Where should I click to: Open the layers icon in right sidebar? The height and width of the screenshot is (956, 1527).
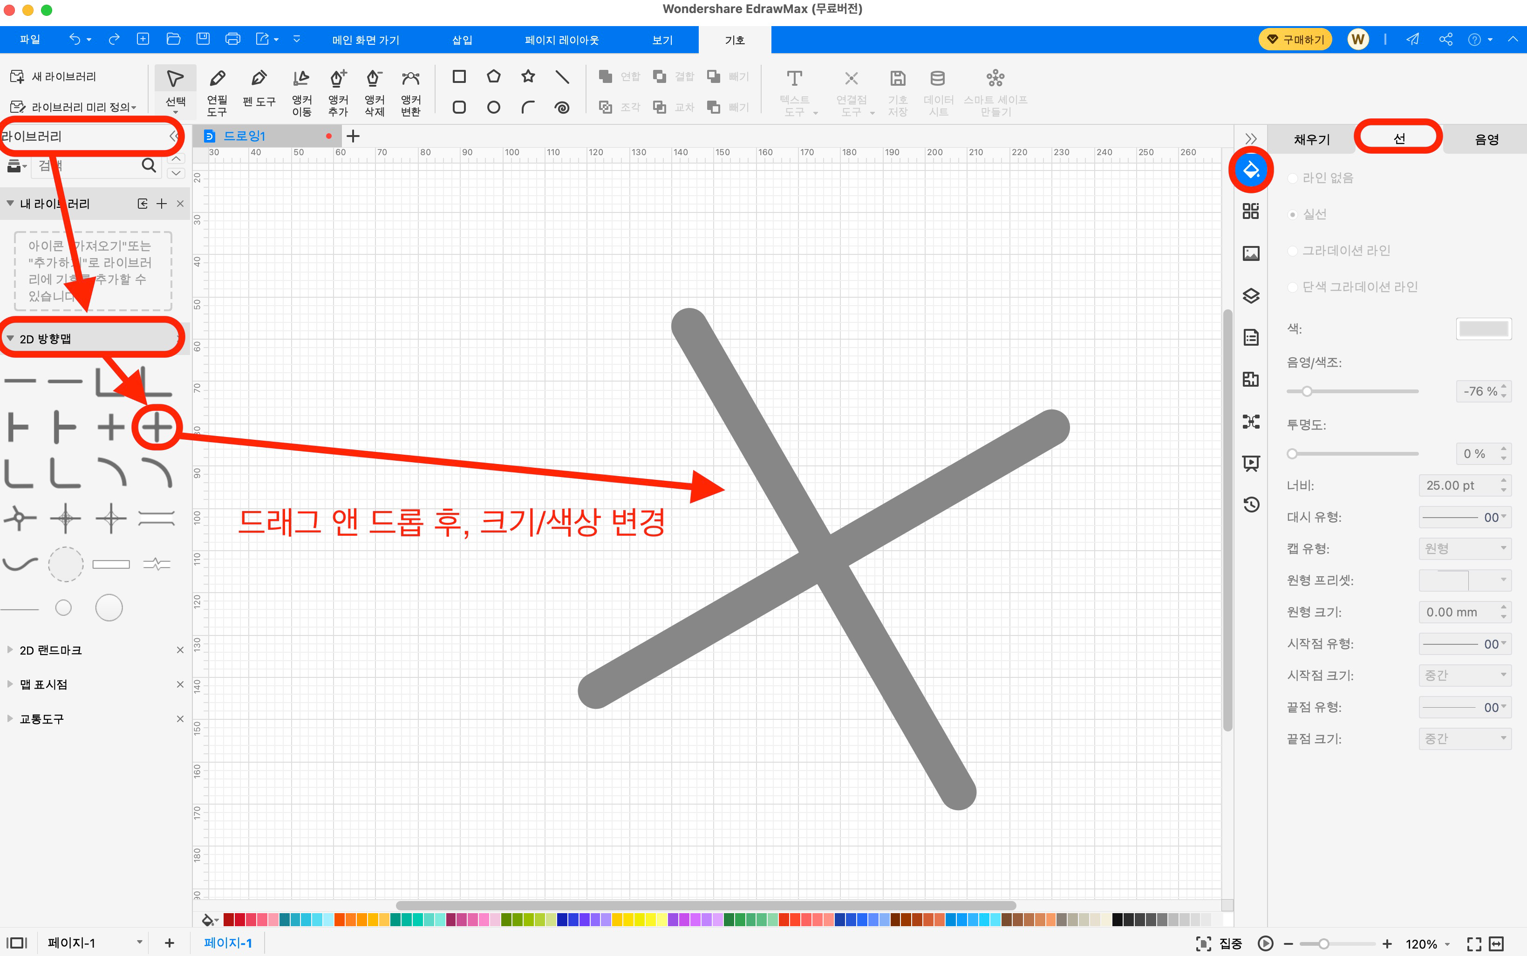pos(1251,295)
